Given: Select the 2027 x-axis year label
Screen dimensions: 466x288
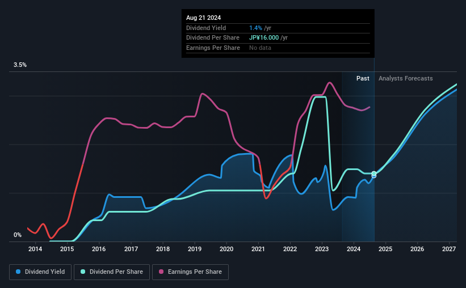Looking at the screenshot, I should [x=449, y=249].
